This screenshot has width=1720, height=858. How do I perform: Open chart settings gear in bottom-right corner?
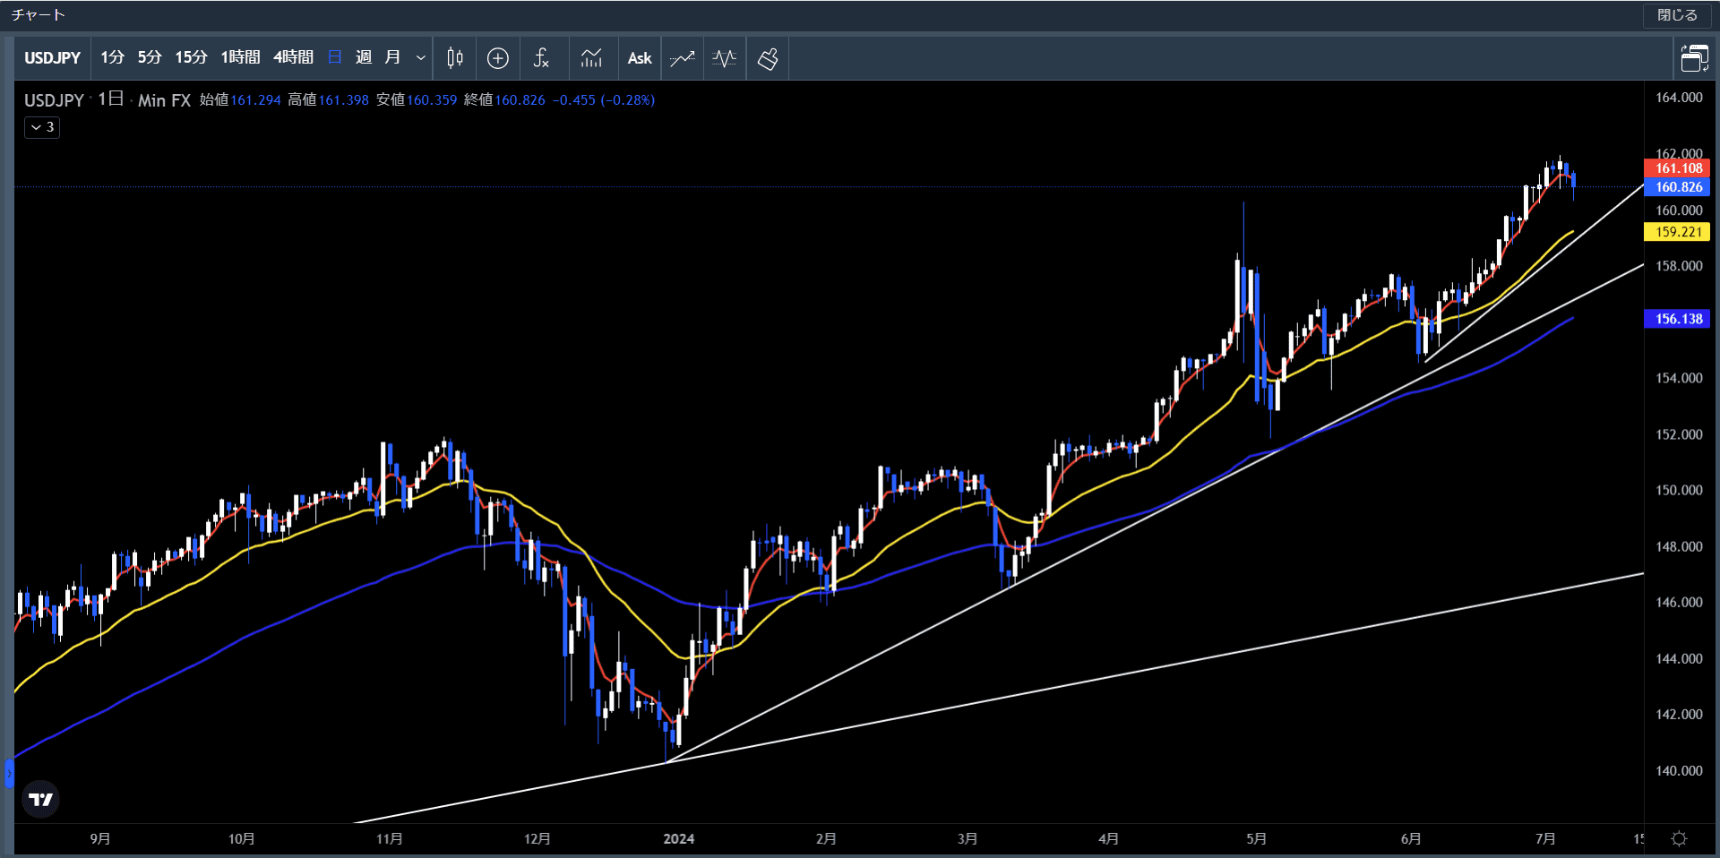point(1680,839)
